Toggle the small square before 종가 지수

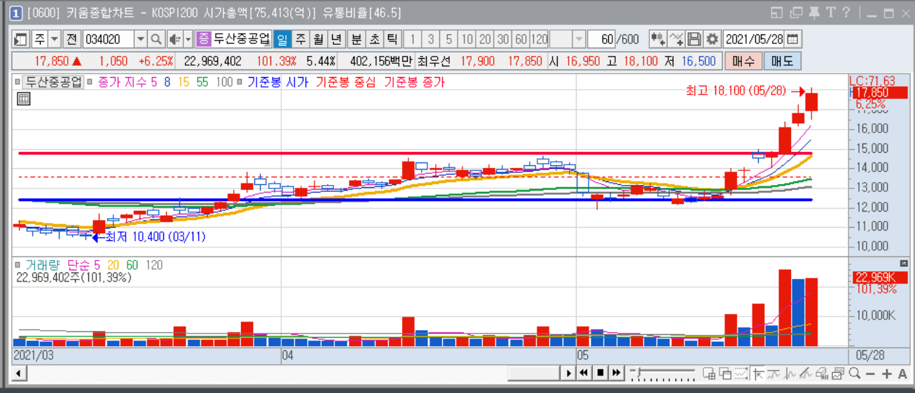[x=89, y=82]
